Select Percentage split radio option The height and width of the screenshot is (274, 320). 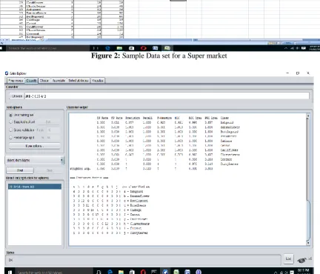[21, 138]
